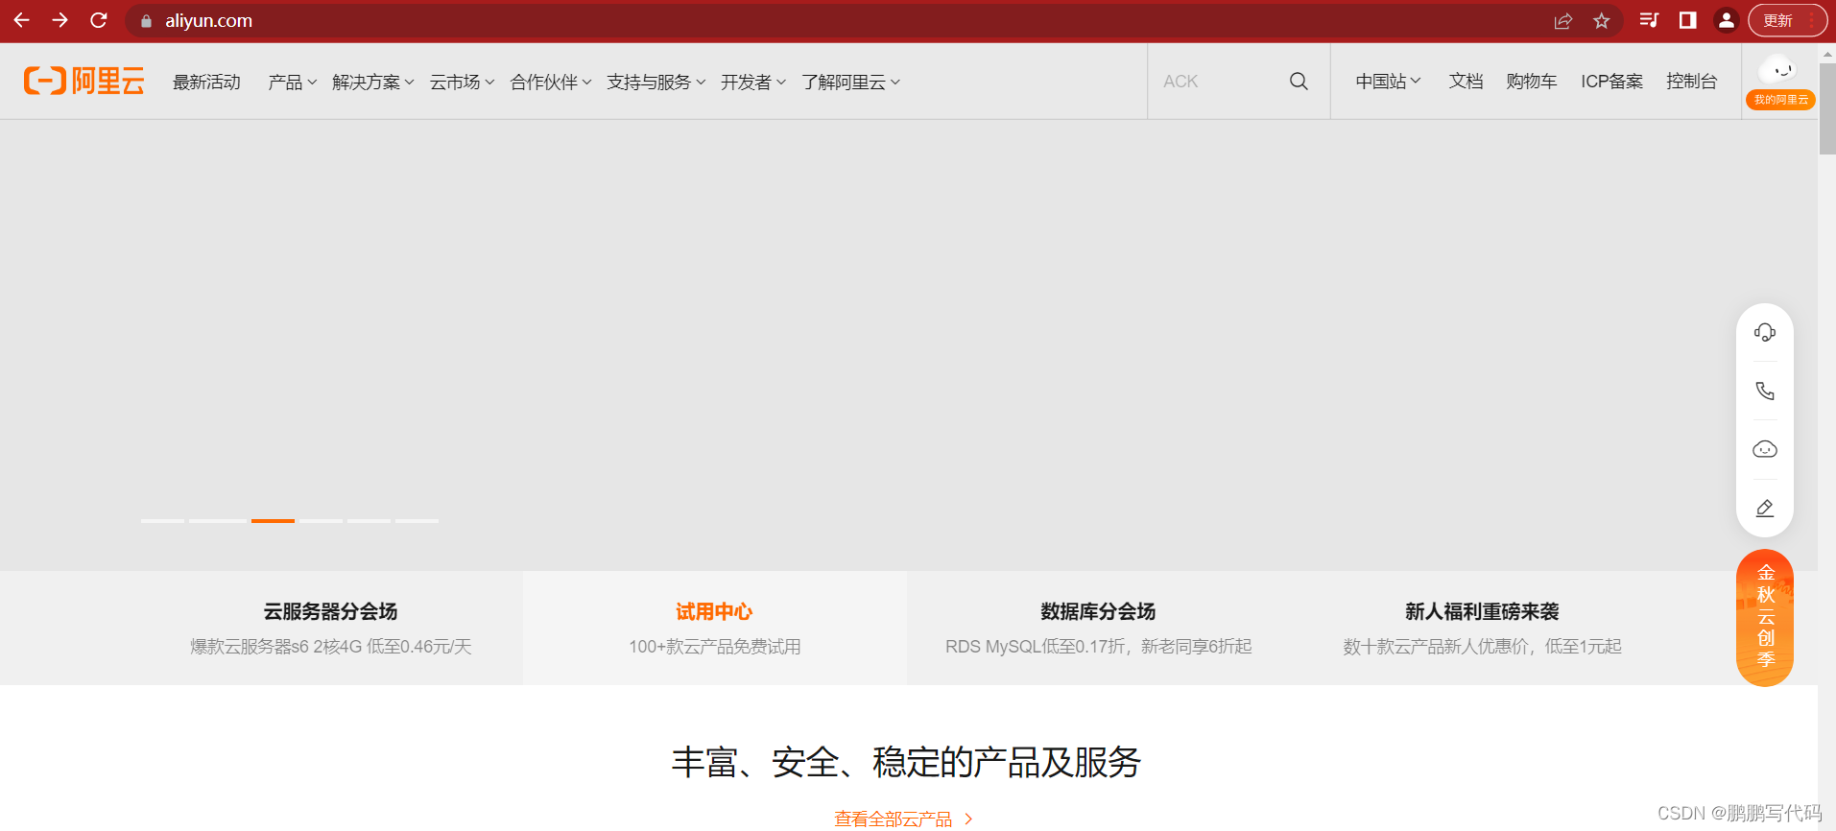Expand the 支持与服务 dropdown menu
The height and width of the screenshot is (831, 1836).
pyautogui.click(x=656, y=83)
